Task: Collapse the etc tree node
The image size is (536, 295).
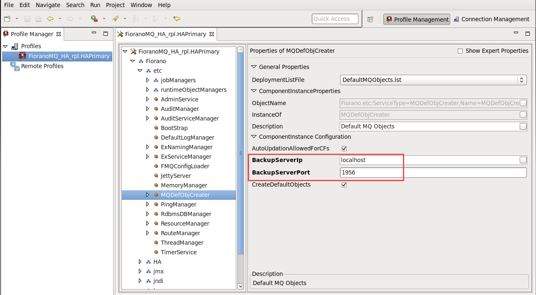Action: coord(140,71)
